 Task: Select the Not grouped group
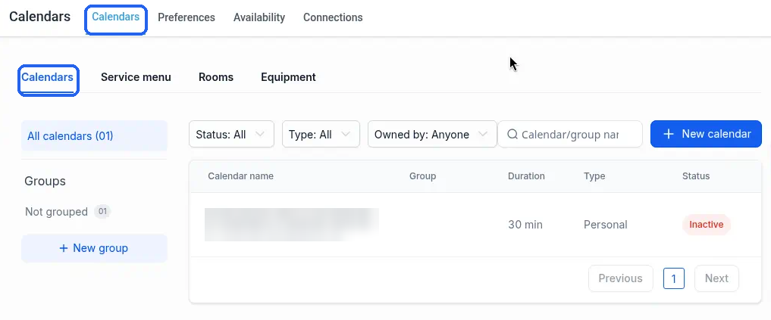click(57, 212)
